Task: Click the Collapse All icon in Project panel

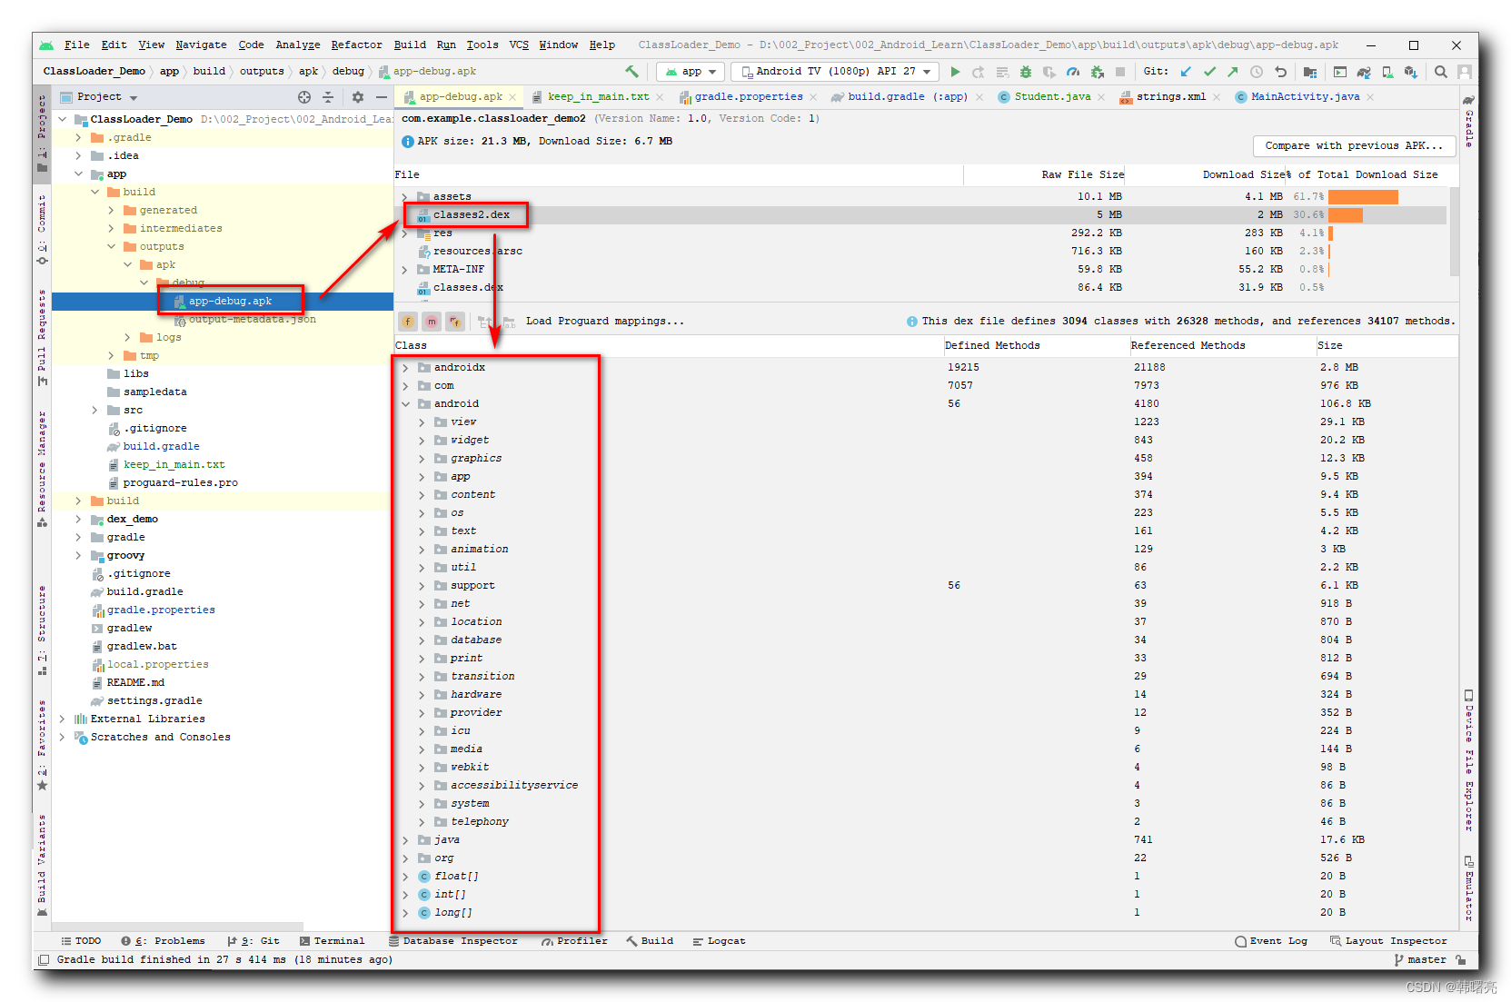Action: pos(328,96)
